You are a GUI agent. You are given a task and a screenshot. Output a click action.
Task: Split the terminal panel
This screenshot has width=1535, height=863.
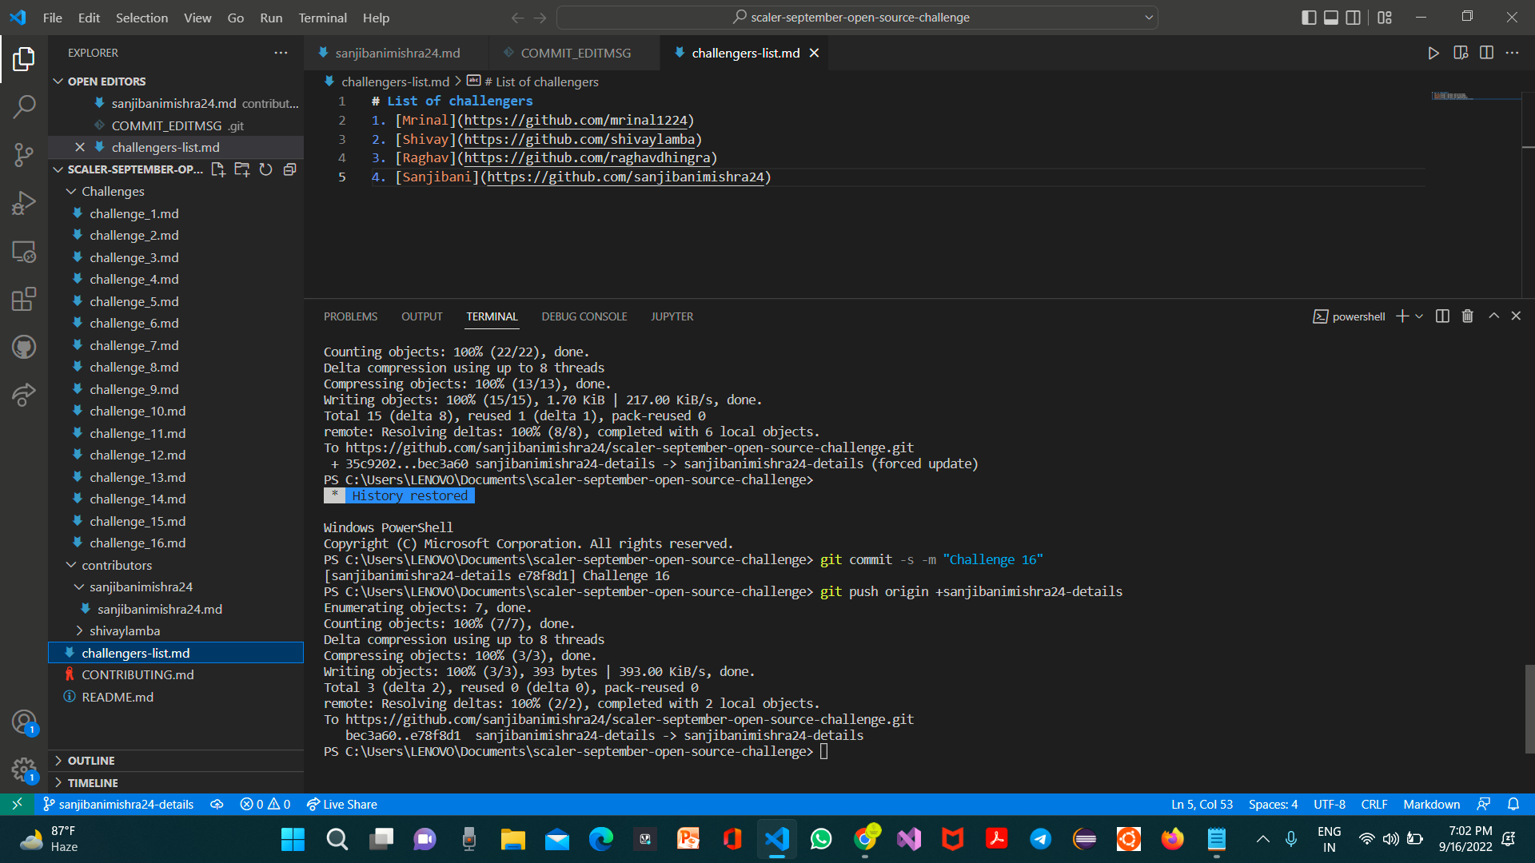tap(1442, 316)
